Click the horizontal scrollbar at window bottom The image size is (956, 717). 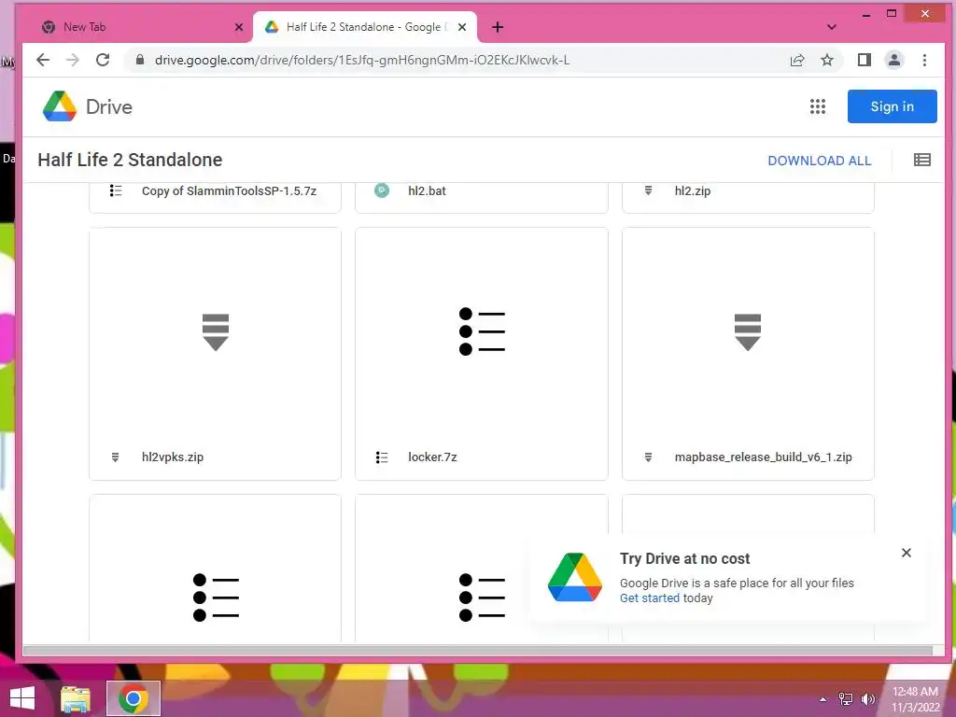pyautogui.click(x=478, y=651)
